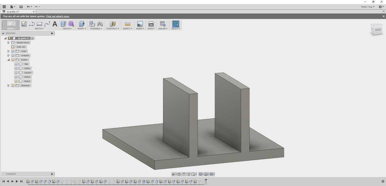This screenshot has width=386, height=186.
Task: Expand the Origin folder
Action: tap(9, 51)
